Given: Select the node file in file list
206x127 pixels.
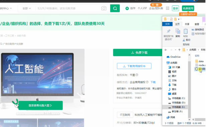Looking at the screenshot, I should (x=200, y=65).
